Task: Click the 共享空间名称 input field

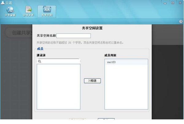Action: 74,36
